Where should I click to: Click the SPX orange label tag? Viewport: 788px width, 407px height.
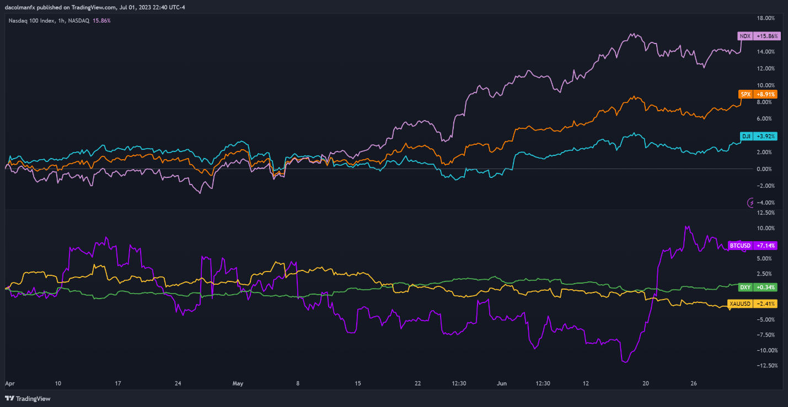tap(746, 94)
